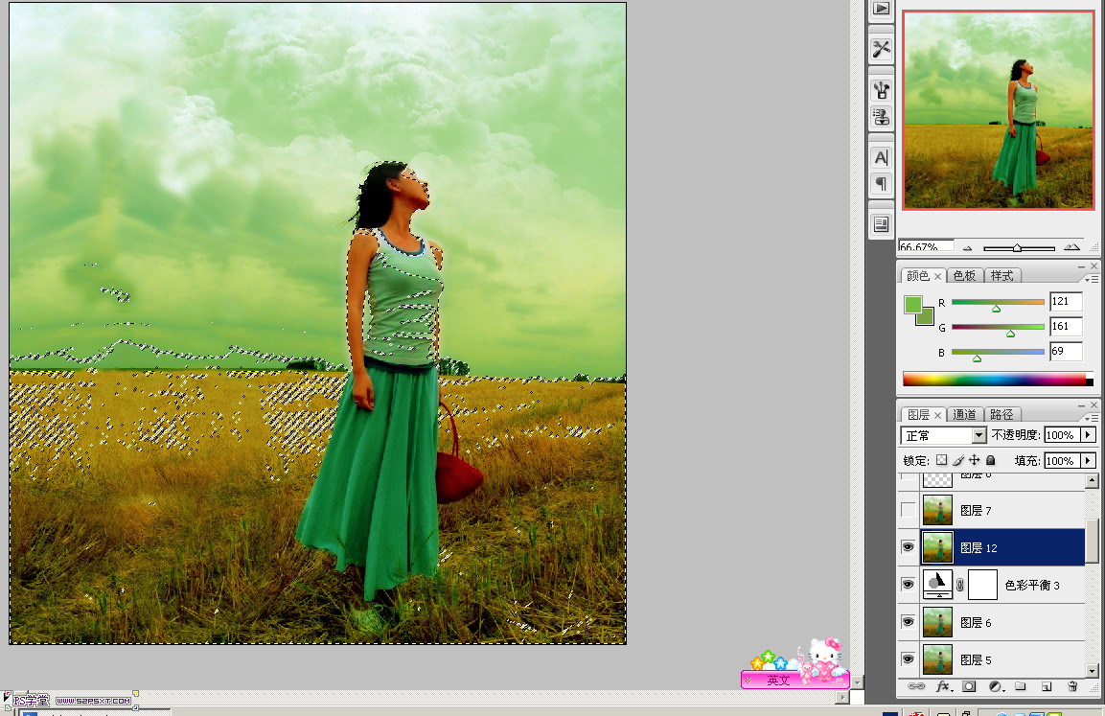
Task: Open the Character panel icon
Action: pyautogui.click(x=881, y=158)
